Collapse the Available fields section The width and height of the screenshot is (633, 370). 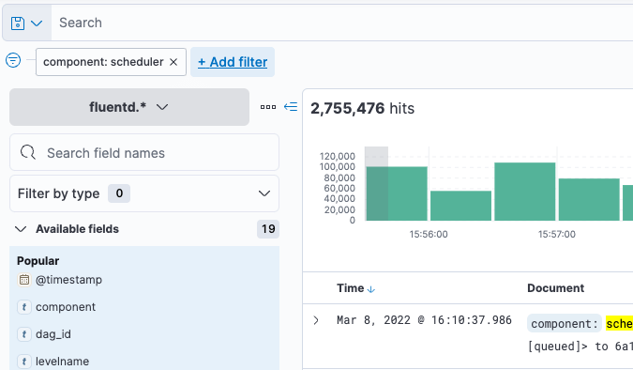[21, 229]
